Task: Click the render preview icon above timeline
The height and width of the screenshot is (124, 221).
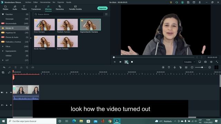Action: pos(163,68)
